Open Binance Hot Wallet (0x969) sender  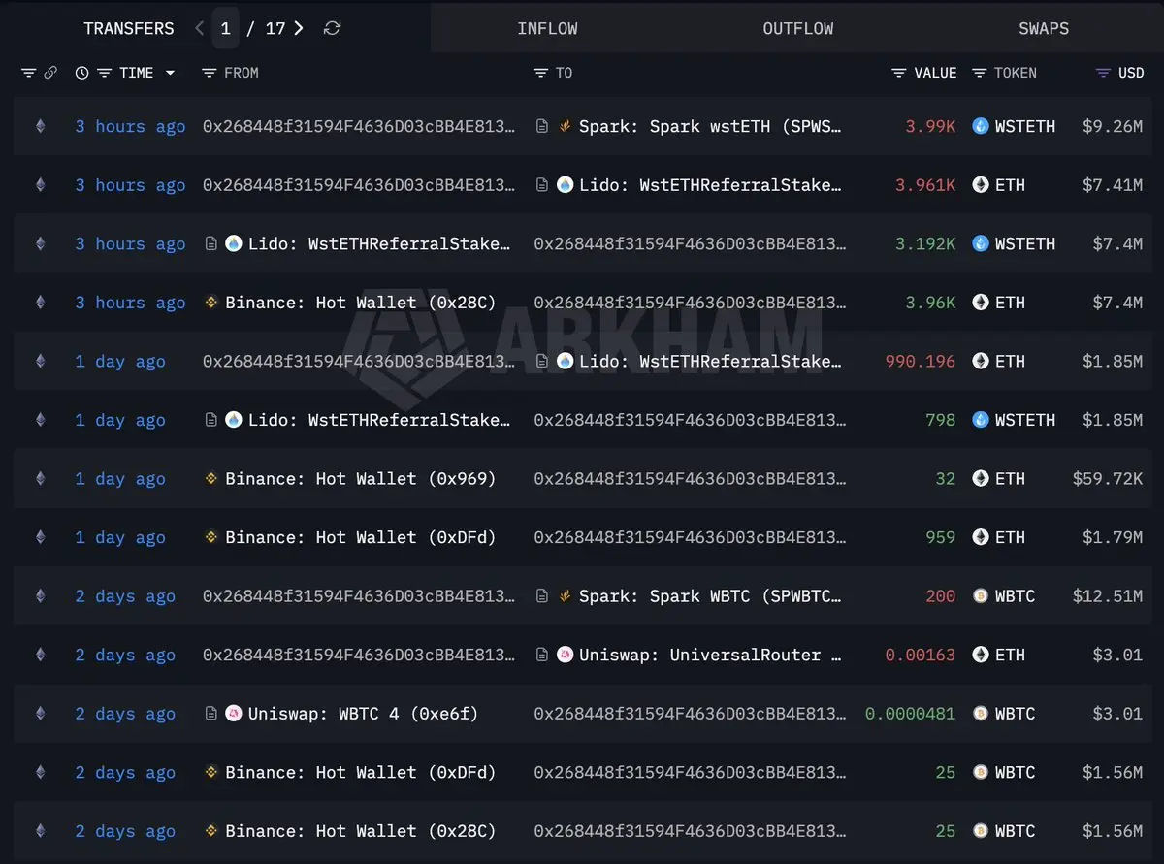pyautogui.click(x=360, y=478)
